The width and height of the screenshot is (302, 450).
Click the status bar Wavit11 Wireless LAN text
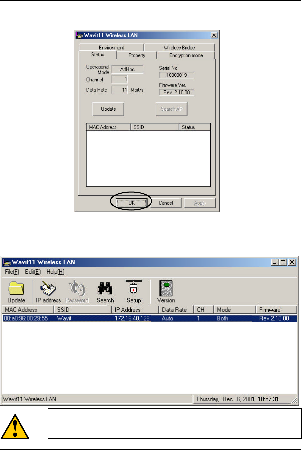coord(30,399)
